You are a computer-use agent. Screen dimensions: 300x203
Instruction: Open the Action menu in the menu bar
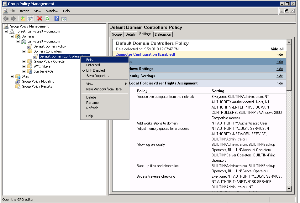point(24,11)
